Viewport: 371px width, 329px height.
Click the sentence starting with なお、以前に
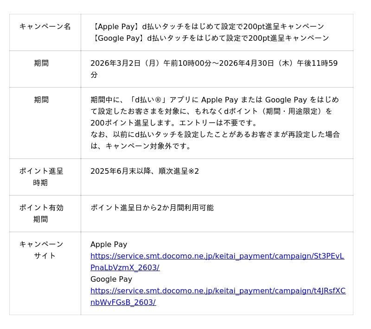coord(215,135)
